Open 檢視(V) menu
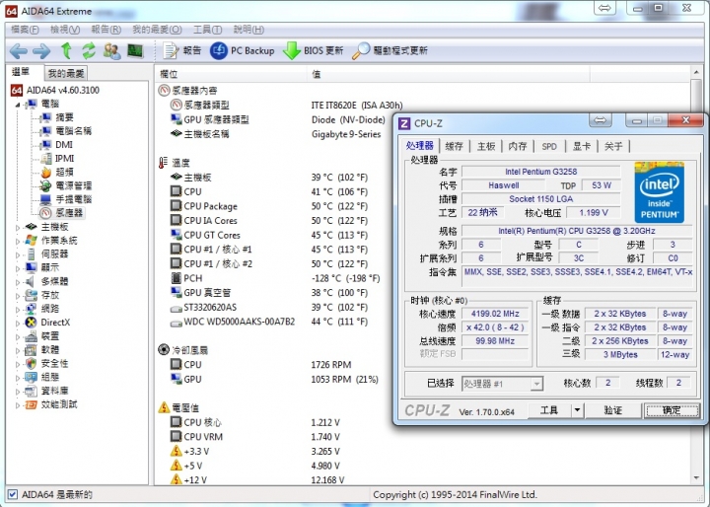 tap(65, 30)
